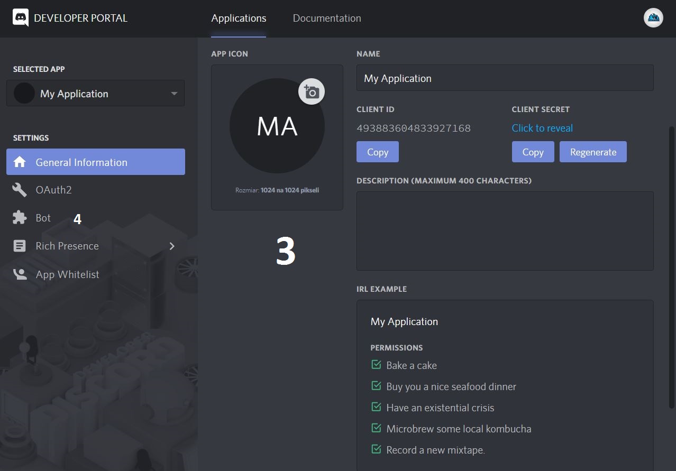Screen dimensions: 676x471
Task: Click to reveal the client secret
Action: (542, 128)
